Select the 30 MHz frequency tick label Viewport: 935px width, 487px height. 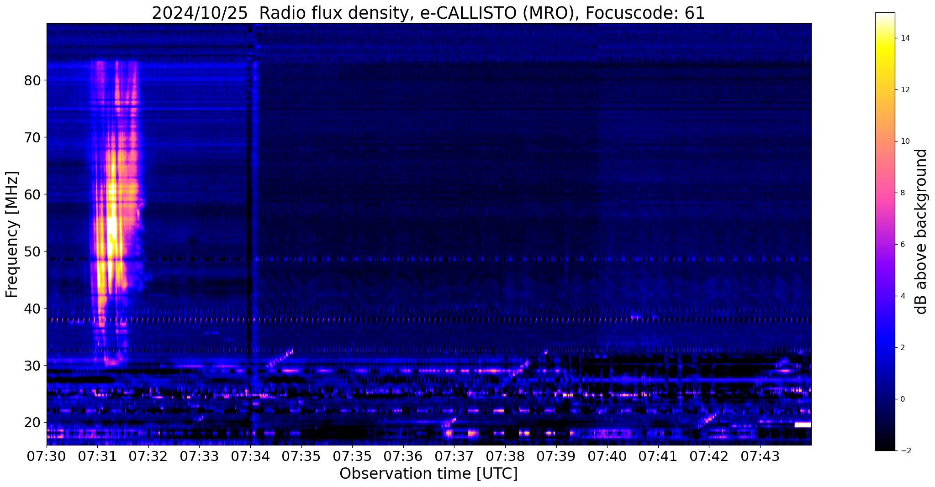[x=32, y=366]
